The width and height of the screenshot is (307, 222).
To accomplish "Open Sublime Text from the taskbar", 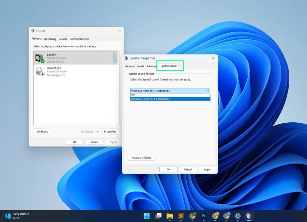I will coord(181,216).
